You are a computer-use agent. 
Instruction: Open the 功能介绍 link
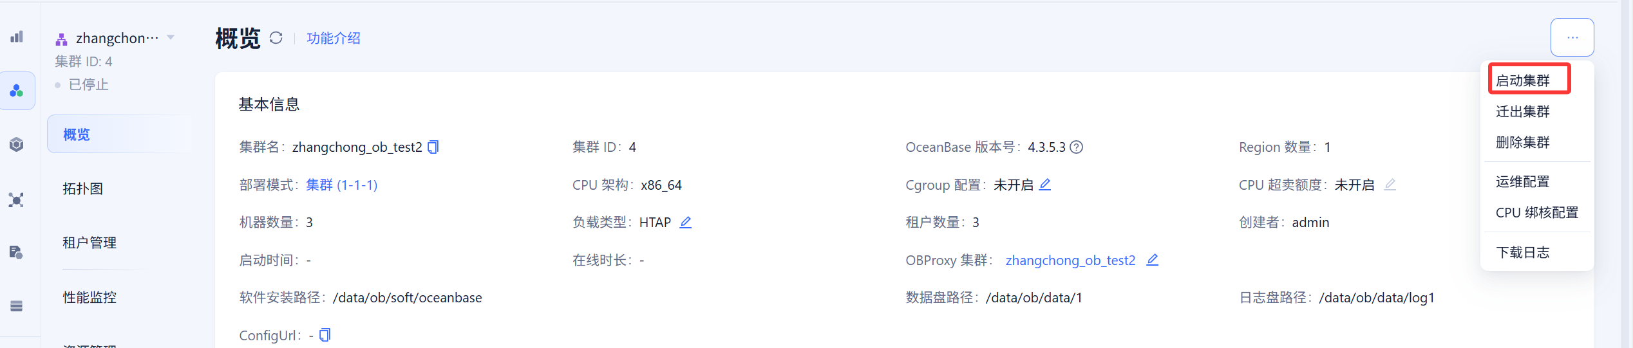coord(334,39)
